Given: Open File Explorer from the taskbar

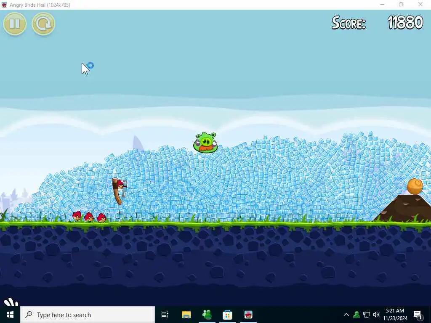Looking at the screenshot, I should [186, 315].
